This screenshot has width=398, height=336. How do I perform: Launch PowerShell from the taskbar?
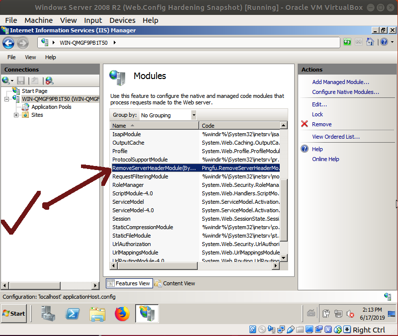pos(73,314)
